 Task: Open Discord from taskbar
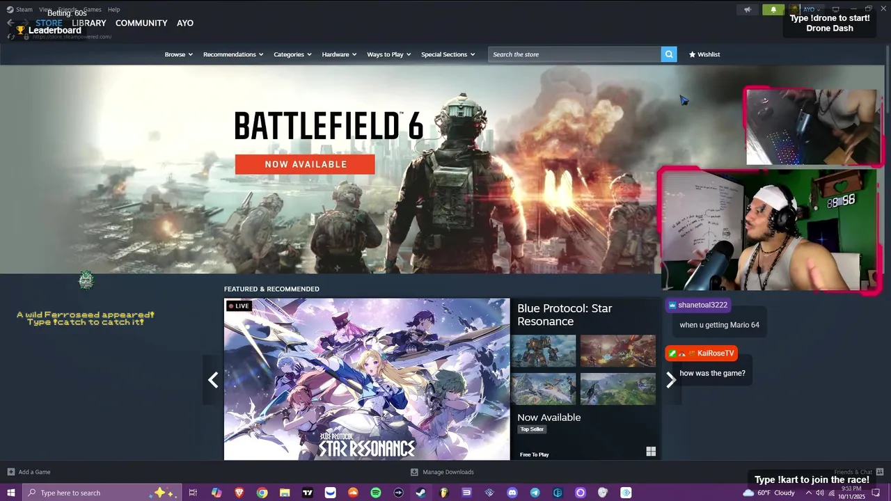coord(512,493)
